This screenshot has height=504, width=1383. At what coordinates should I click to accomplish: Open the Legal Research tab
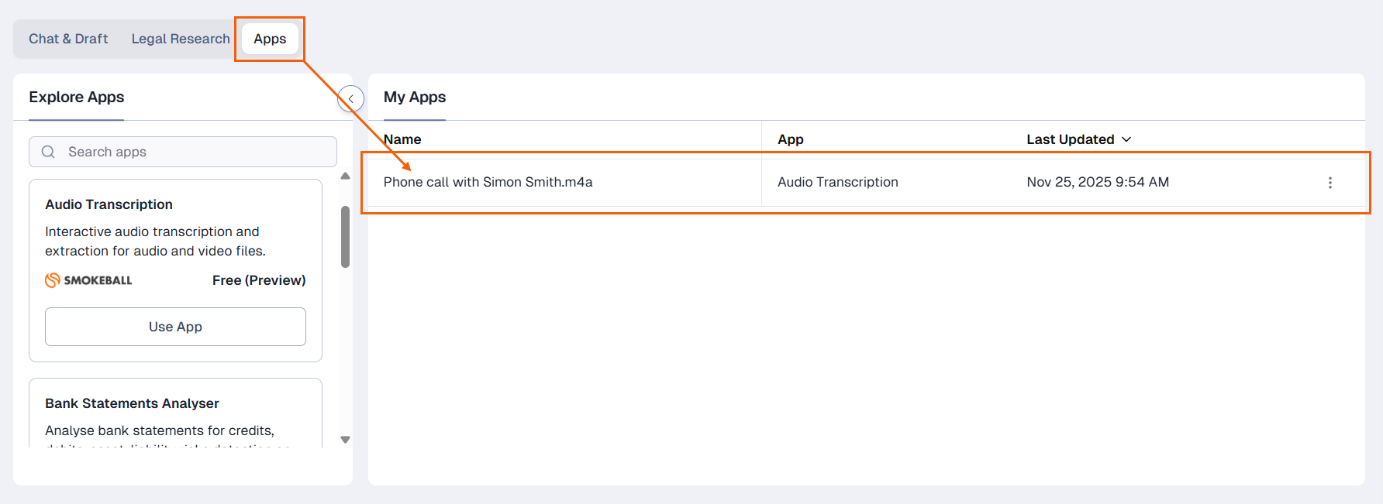[x=181, y=39]
